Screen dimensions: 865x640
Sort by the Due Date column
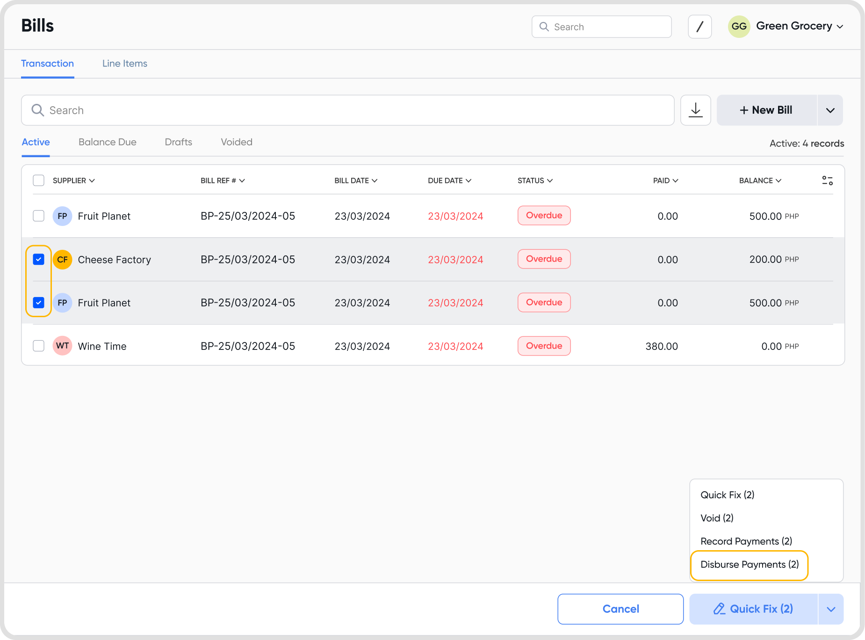[449, 181]
